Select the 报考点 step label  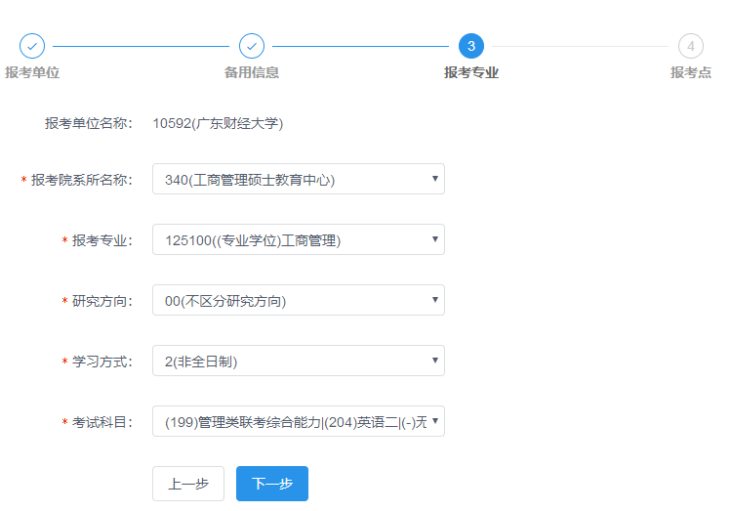point(691,72)
